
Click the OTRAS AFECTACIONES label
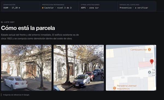coord(90,5)
